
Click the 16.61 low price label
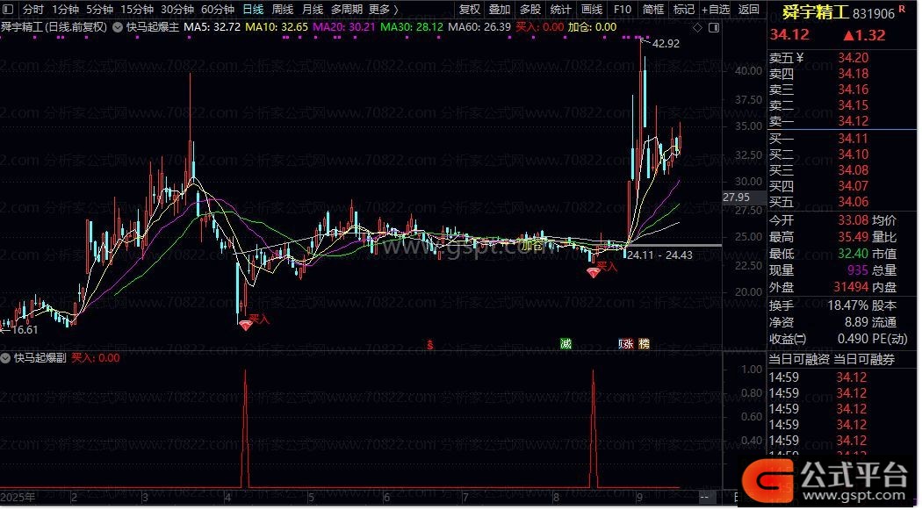click(24, 330)
